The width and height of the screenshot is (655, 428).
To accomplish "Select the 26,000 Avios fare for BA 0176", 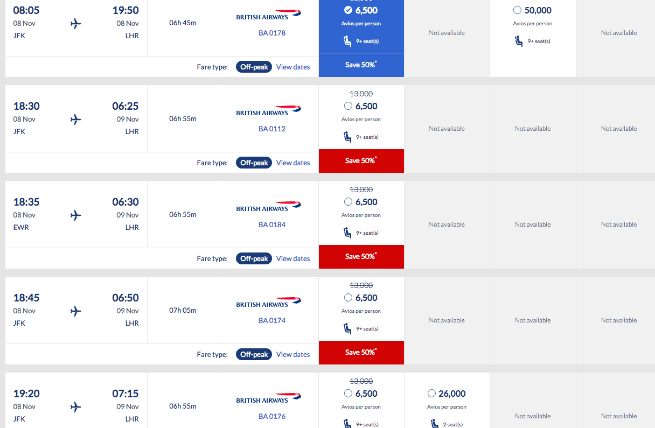I will coord(431,393).
